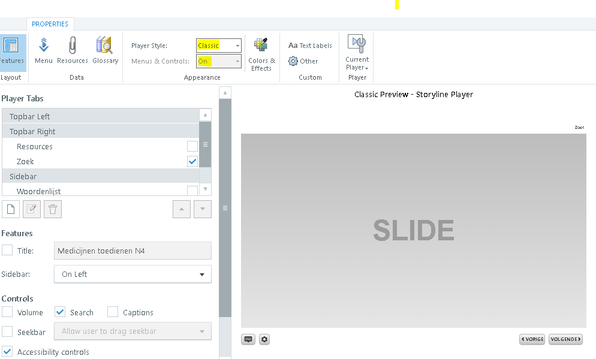Open the Other custom settings
The height and width of the screenshot is (359, 596).
coord(303,61)
